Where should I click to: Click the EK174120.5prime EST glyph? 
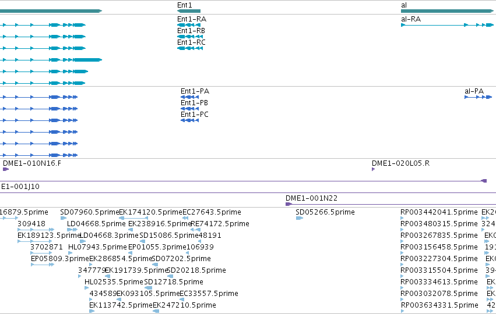click(x=133, y=218)
